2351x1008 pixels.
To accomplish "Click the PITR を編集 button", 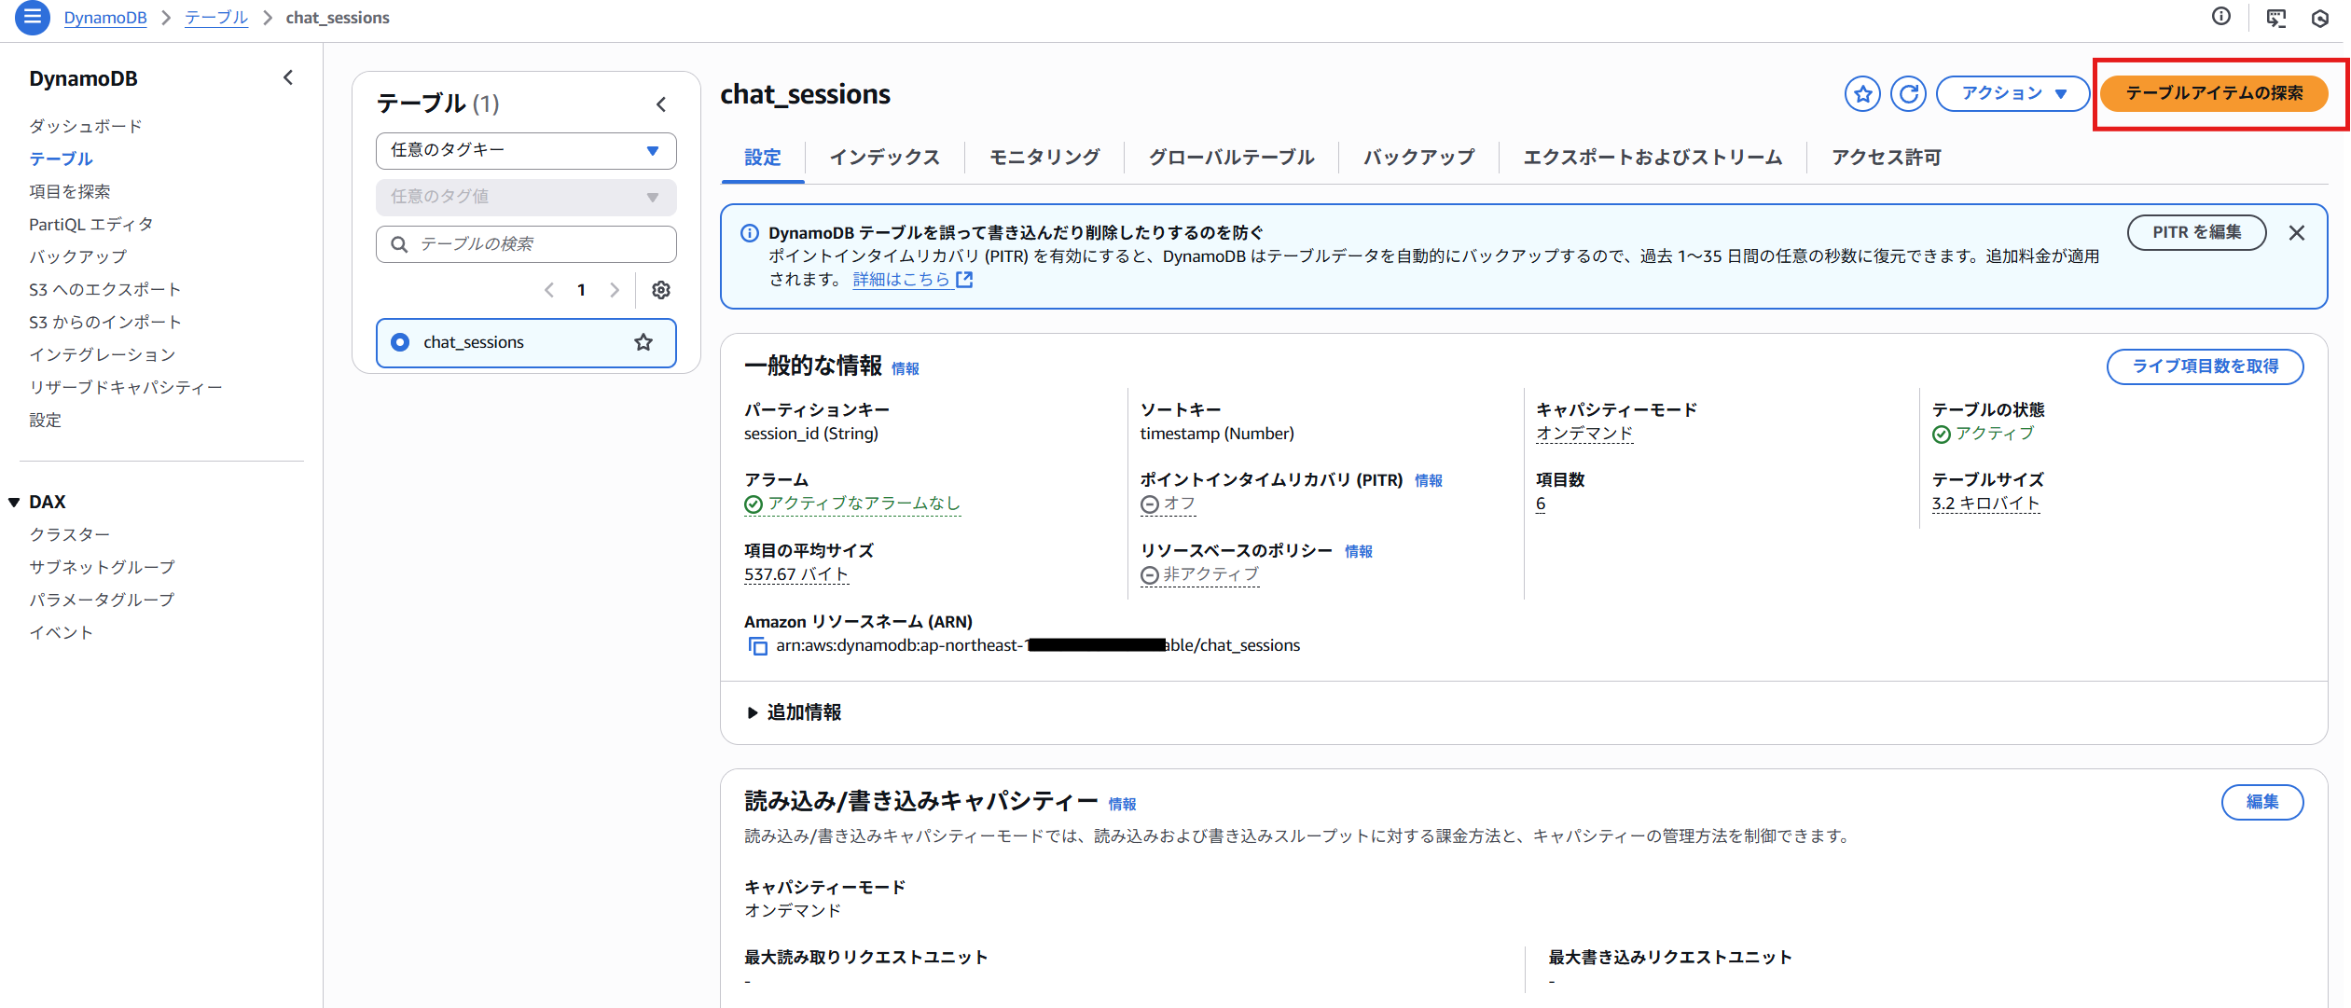I will 2196,232.
